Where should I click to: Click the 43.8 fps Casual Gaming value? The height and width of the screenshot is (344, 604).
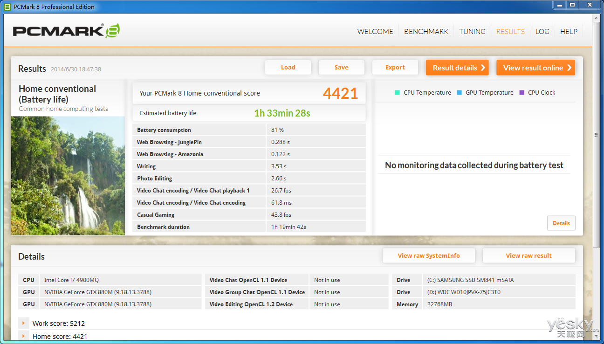click(281, 215)
